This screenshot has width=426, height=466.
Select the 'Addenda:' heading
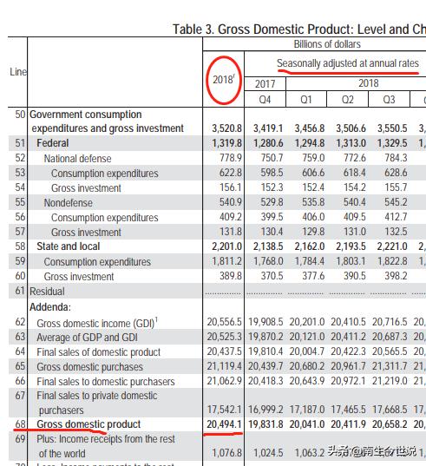click(x=50, y=307)
